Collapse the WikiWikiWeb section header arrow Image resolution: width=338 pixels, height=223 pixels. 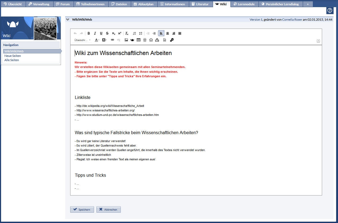coord(68,19)
